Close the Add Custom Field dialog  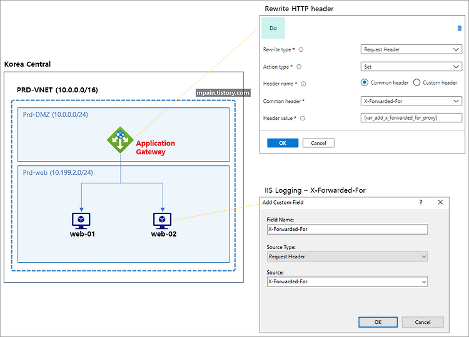(440, 202)
